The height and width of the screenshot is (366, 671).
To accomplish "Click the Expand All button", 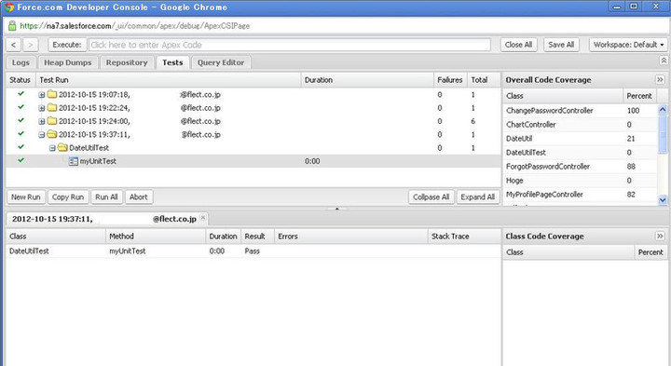I will point(477,197).
